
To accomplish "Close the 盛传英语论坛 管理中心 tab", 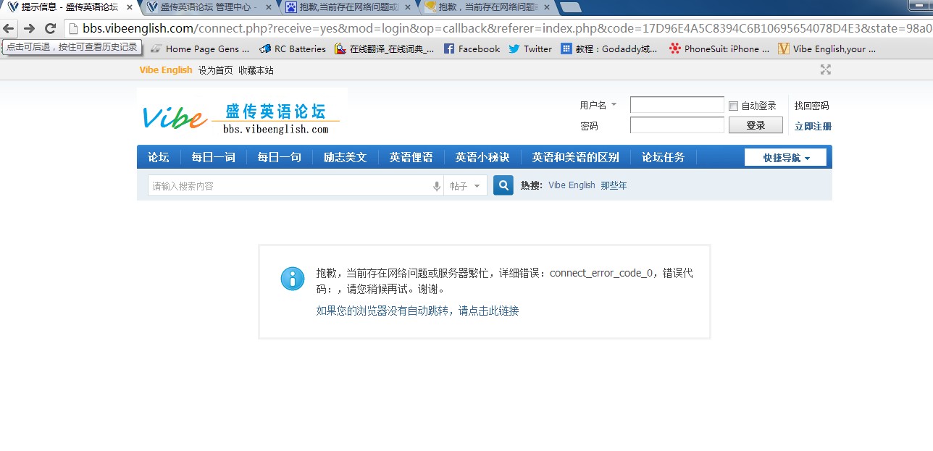I will [x=268, y=7].
